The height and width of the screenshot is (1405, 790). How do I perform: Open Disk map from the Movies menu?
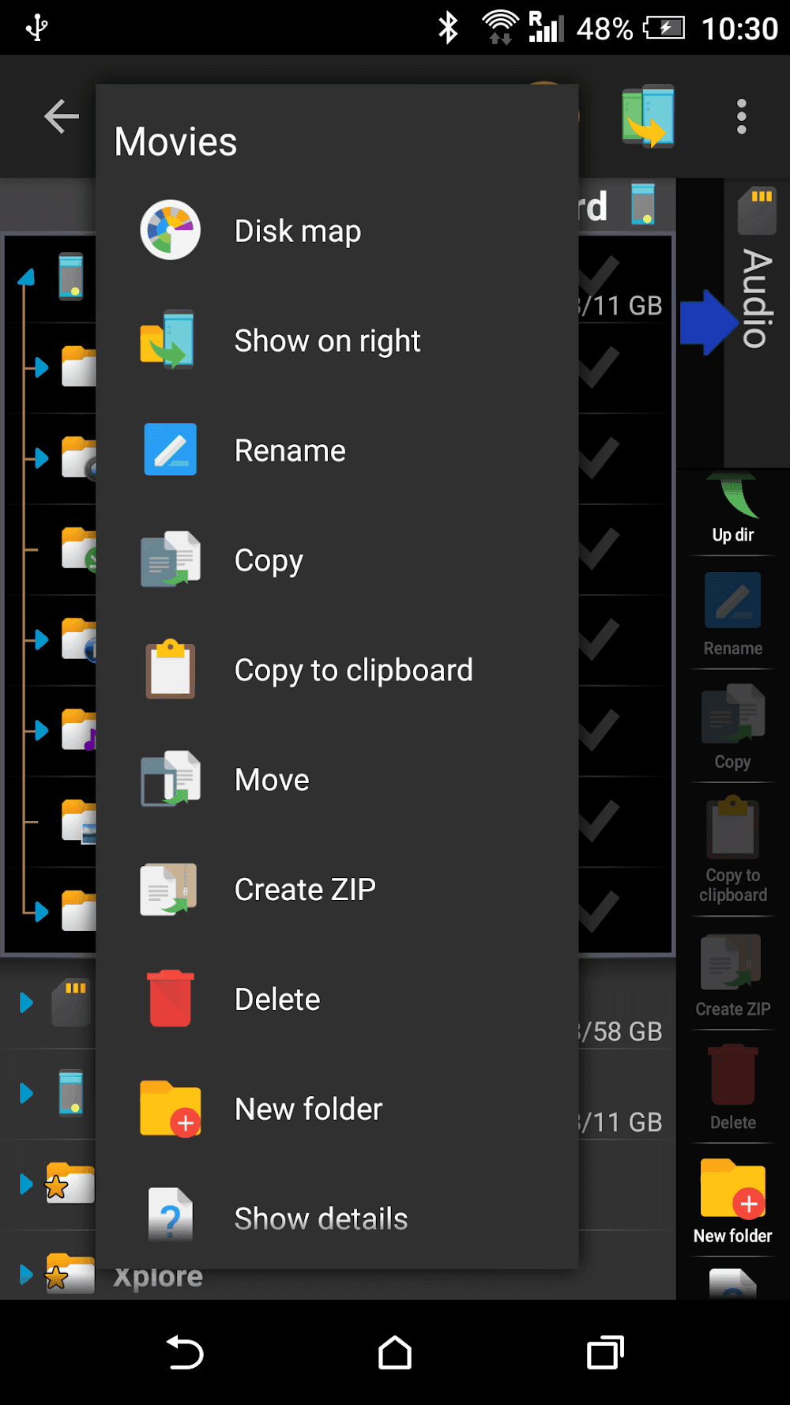click(x=297, y=231)
